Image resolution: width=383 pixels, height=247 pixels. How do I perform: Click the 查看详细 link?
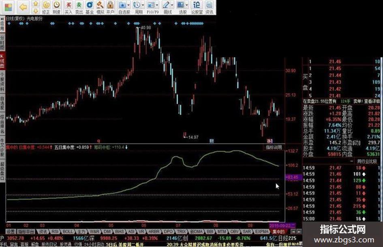coord(372,101)
